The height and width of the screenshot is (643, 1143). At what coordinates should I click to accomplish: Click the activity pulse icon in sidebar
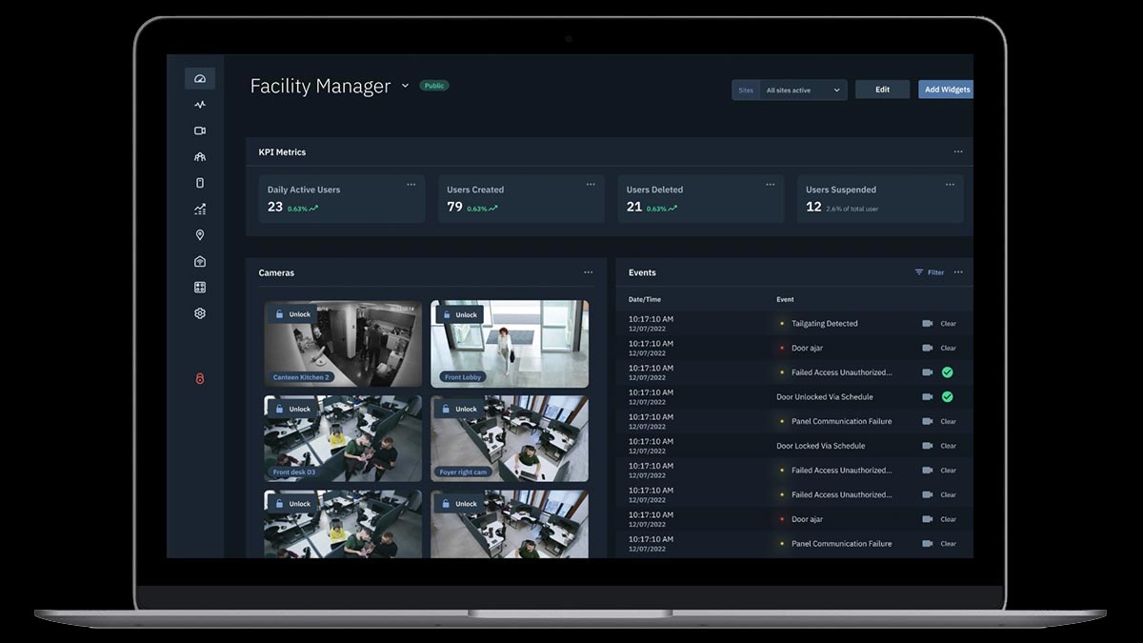tap(200, 105)
